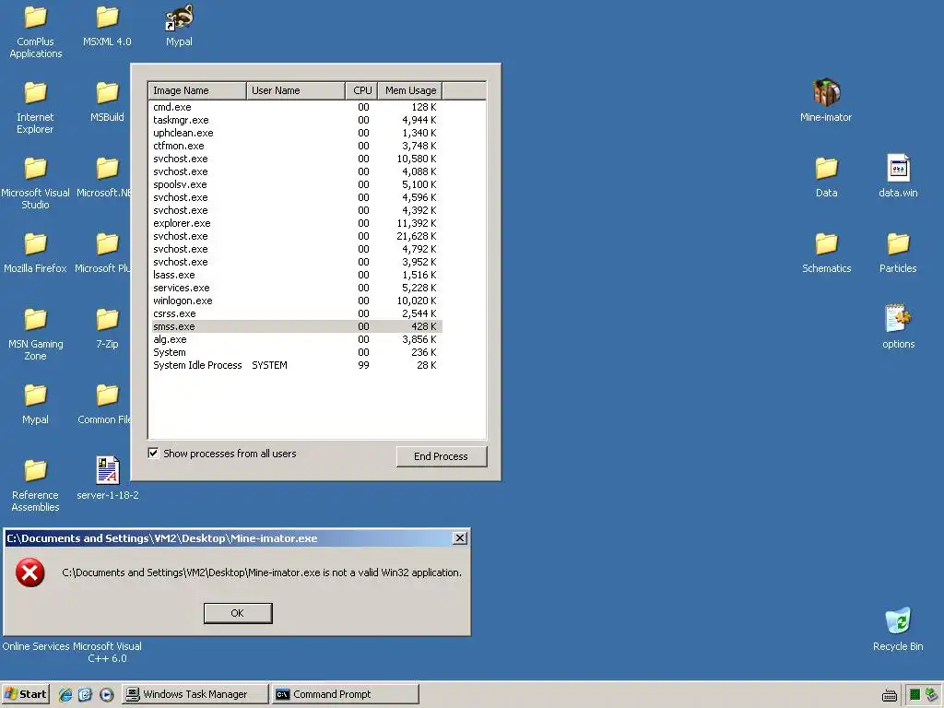Open the 7-Zip folder icon
Screen dimensions: 944x708
pos(107,320)
